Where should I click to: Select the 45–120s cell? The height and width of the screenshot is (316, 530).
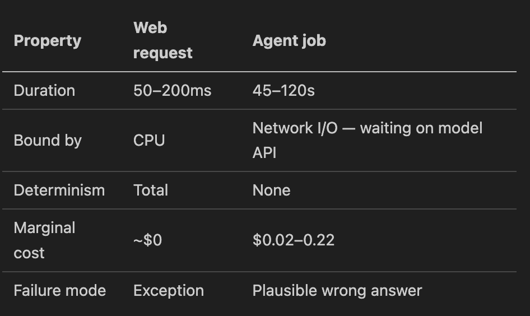point(283,91)
